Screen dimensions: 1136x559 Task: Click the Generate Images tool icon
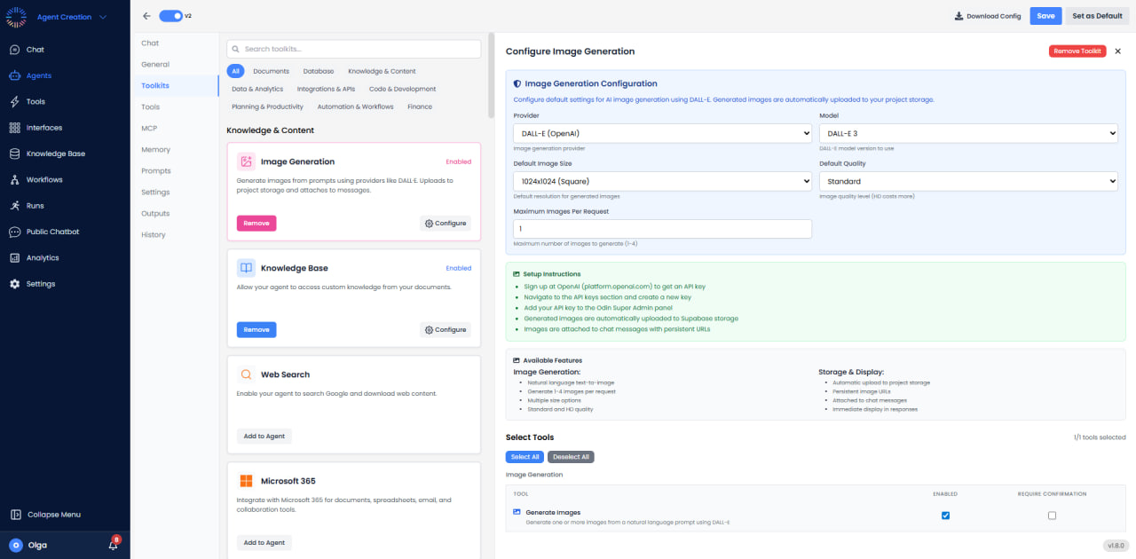point(517,512)
